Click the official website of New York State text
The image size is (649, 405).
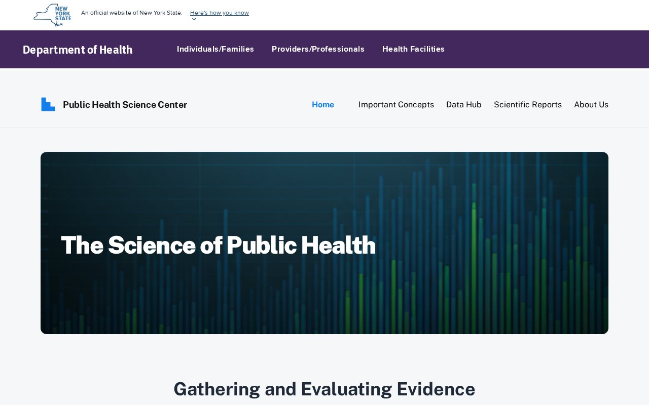point(132,13)
